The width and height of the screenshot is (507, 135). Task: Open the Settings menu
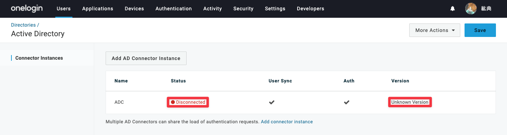(275, 9)
